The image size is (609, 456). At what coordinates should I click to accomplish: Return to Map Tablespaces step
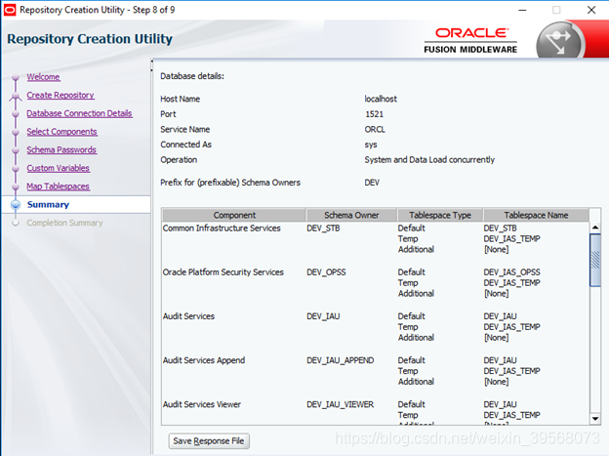(58, 187)
